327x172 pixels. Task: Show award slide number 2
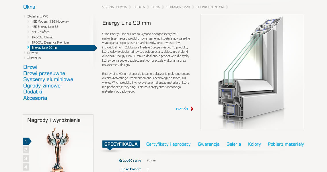click(x=26, y=150)
